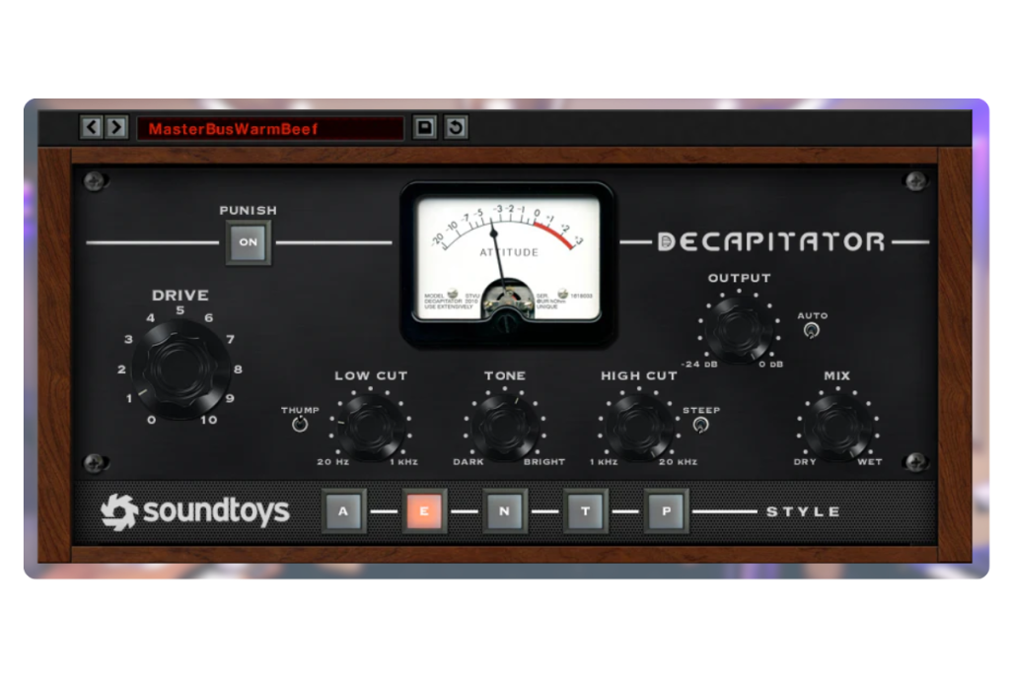Revert preset to saved settings

pyautogui.click(x=455, y=127)
